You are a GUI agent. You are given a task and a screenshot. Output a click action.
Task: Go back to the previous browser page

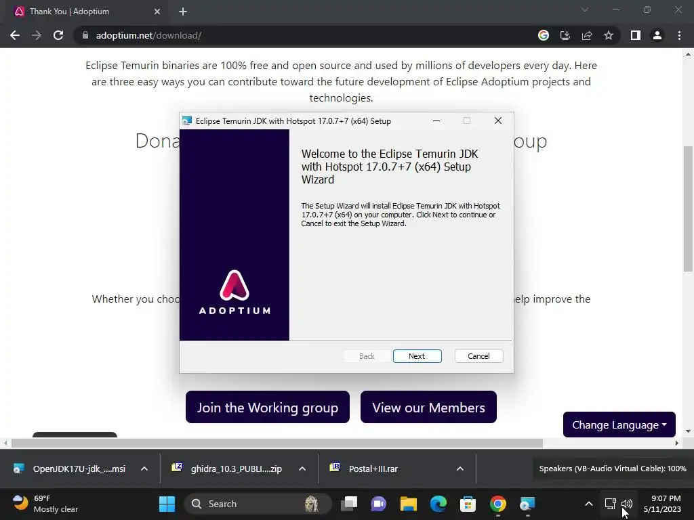[x=15, y=35]
